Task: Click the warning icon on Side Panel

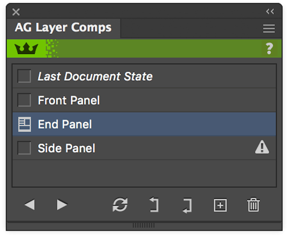Action: pos(262,147)
